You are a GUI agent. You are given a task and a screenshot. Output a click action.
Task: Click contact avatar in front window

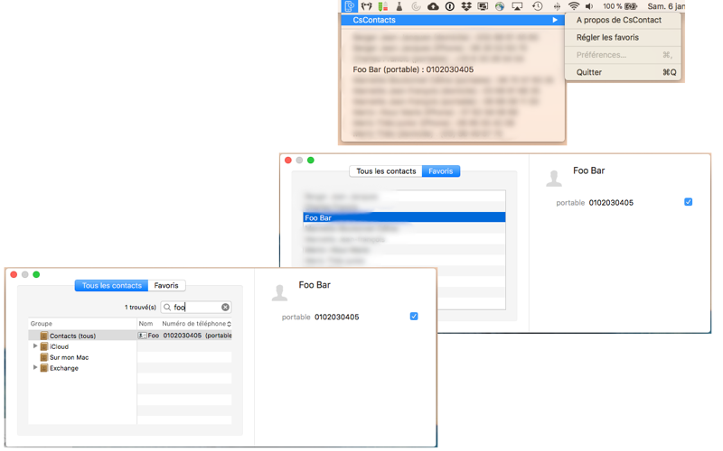[x=279, y=292]
